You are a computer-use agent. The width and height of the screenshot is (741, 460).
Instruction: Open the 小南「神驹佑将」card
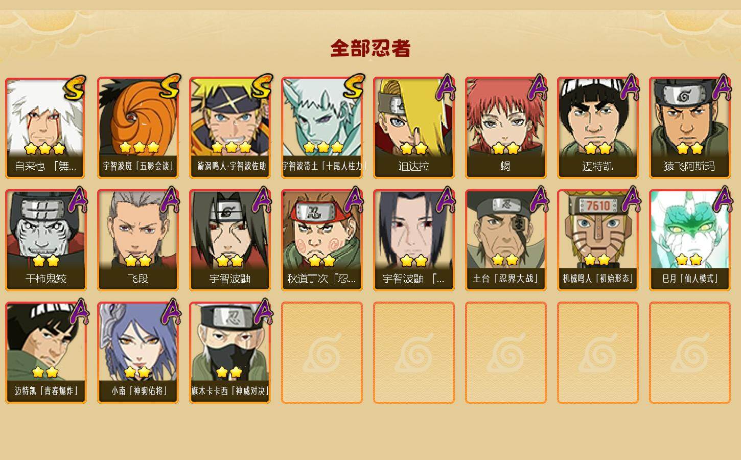coord(138,353)
